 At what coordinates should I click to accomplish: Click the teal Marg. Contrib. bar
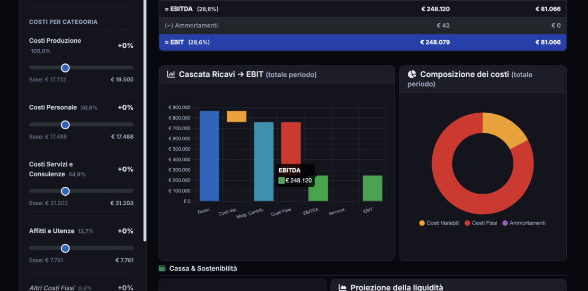click(264, 161)
